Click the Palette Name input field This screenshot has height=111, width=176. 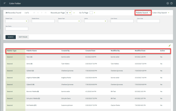point(43,21)
